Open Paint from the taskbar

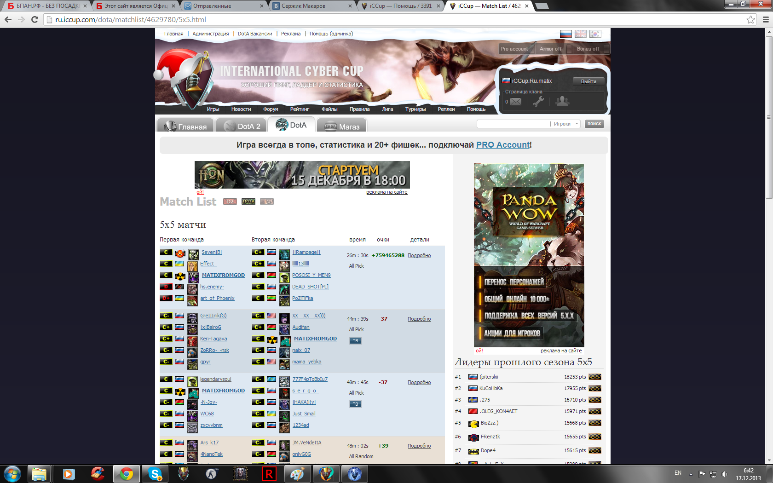(297, 474)
